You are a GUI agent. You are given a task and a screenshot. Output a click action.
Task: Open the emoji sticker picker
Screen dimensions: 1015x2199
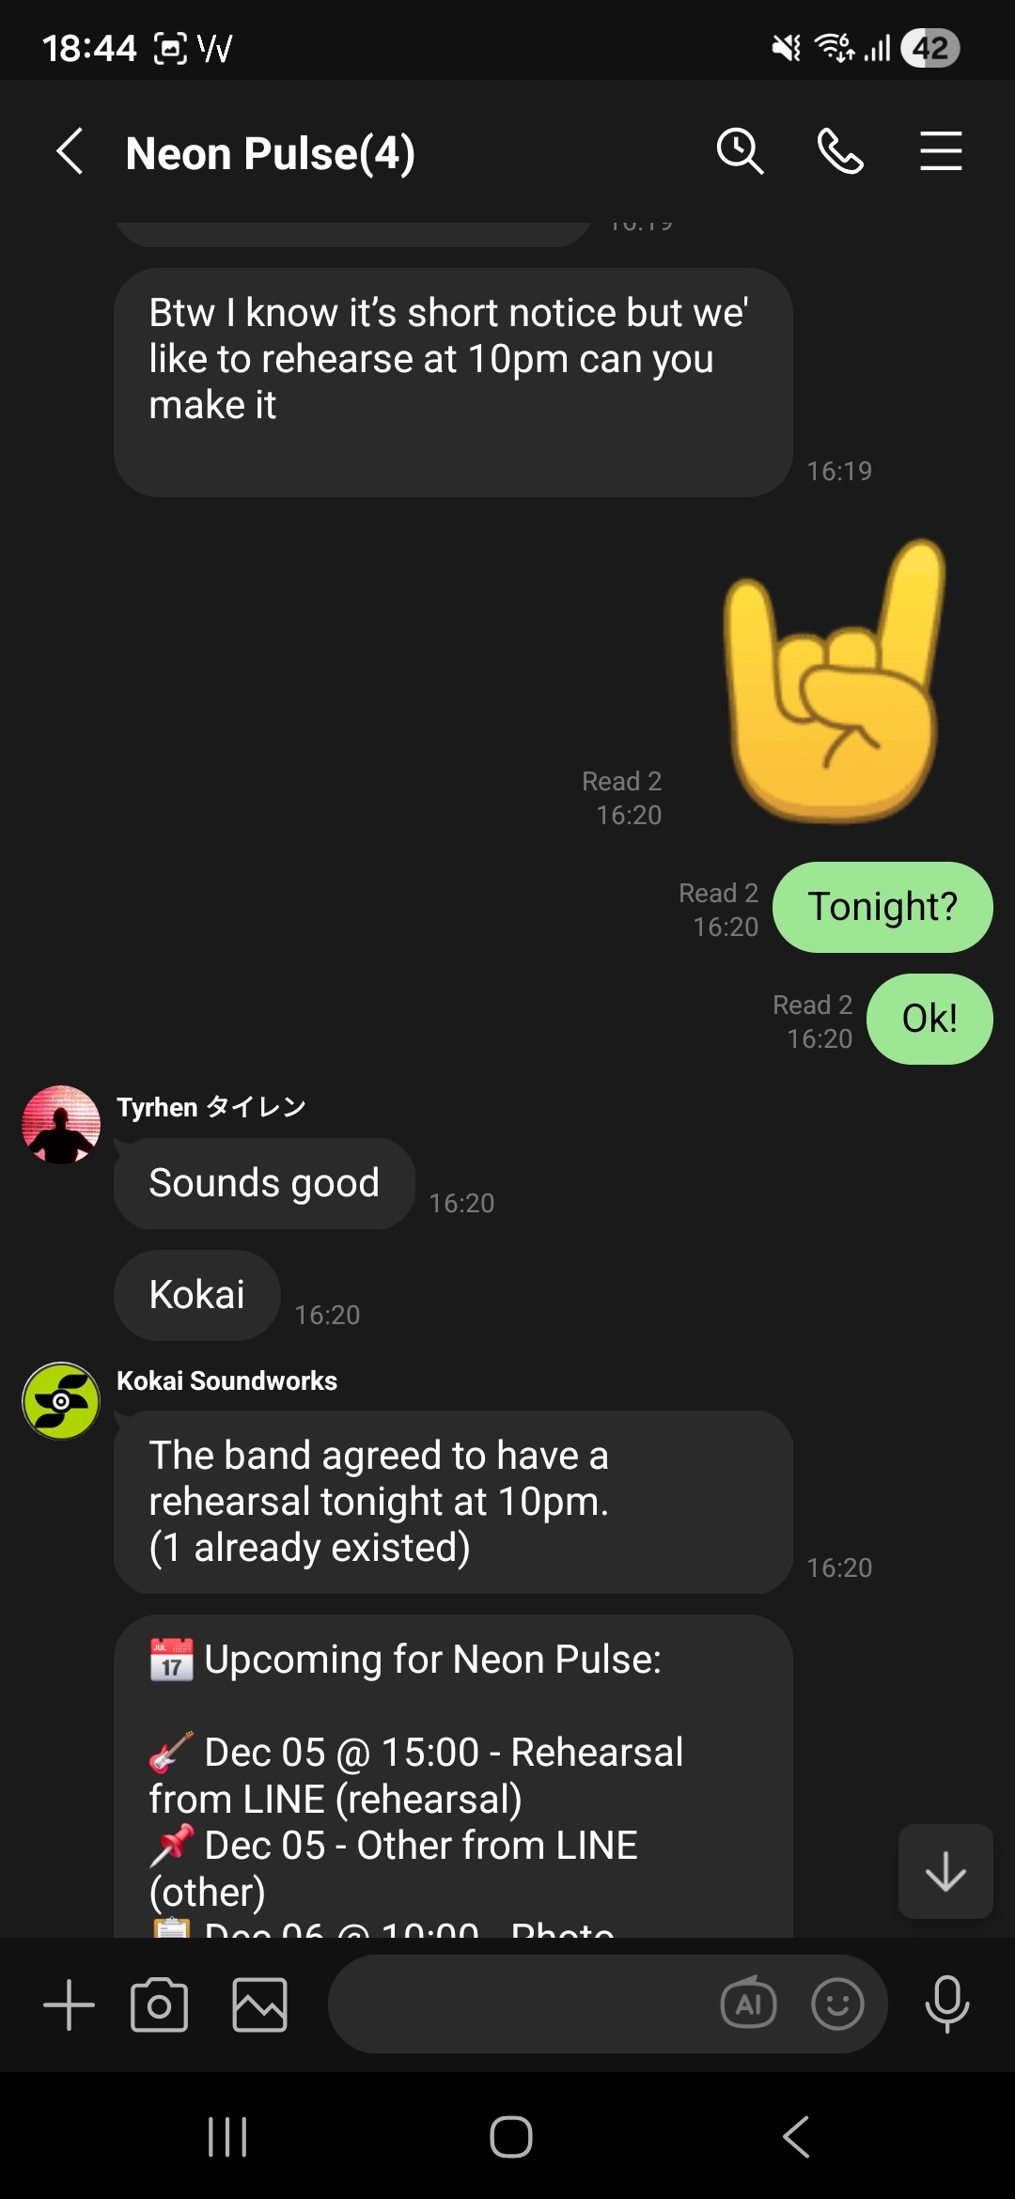point(837,2004)
